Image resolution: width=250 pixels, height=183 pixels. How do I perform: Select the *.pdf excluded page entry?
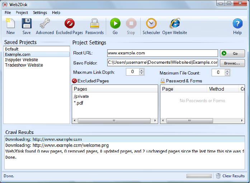click(x=79, y=103)
